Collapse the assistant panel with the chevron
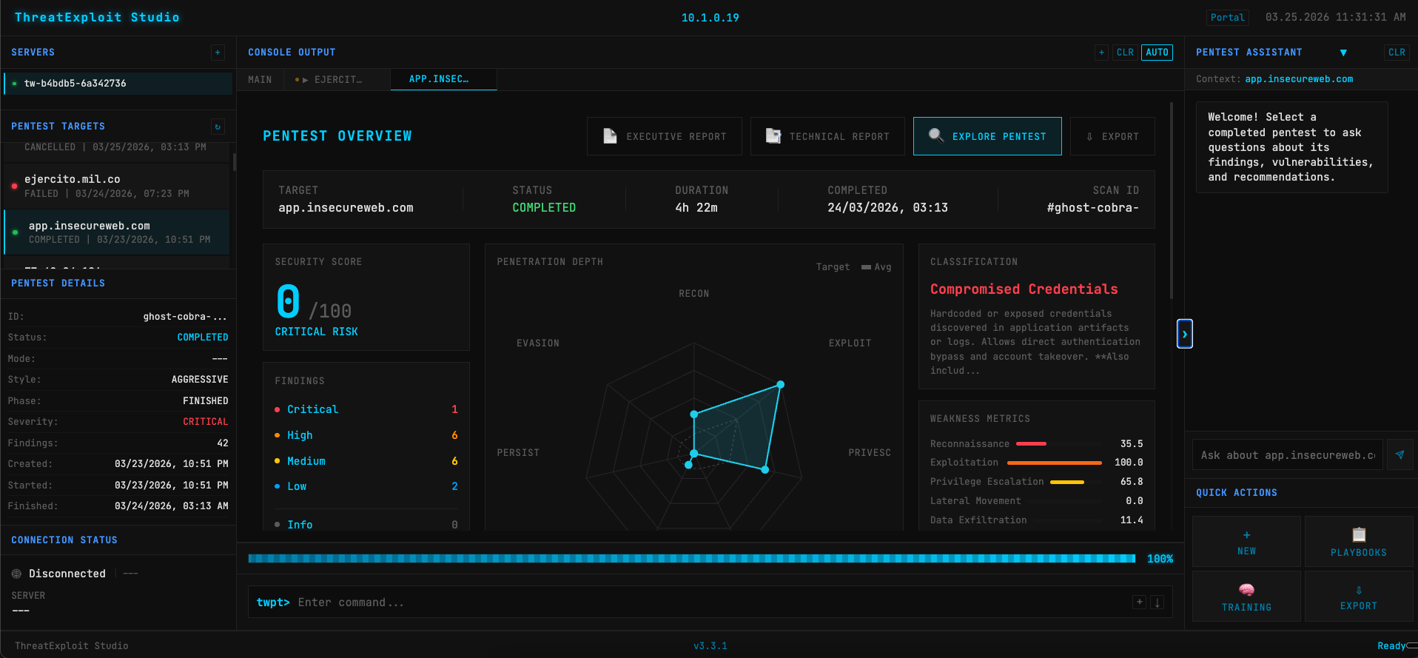 click(x=1185, y=334)
